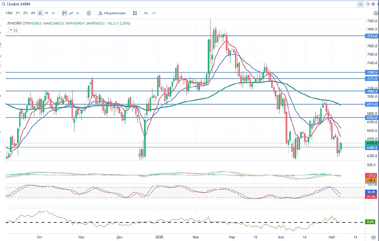
Task: Collapse the chart panel with chevron up
Action: [360, 4]
